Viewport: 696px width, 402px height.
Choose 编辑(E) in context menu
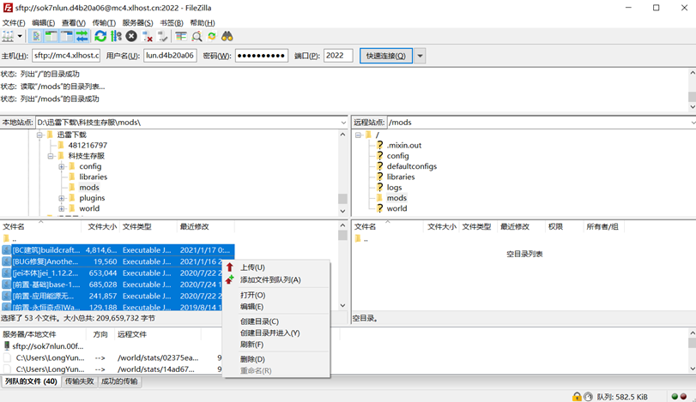pyautogui.click(x=276, y=306)
